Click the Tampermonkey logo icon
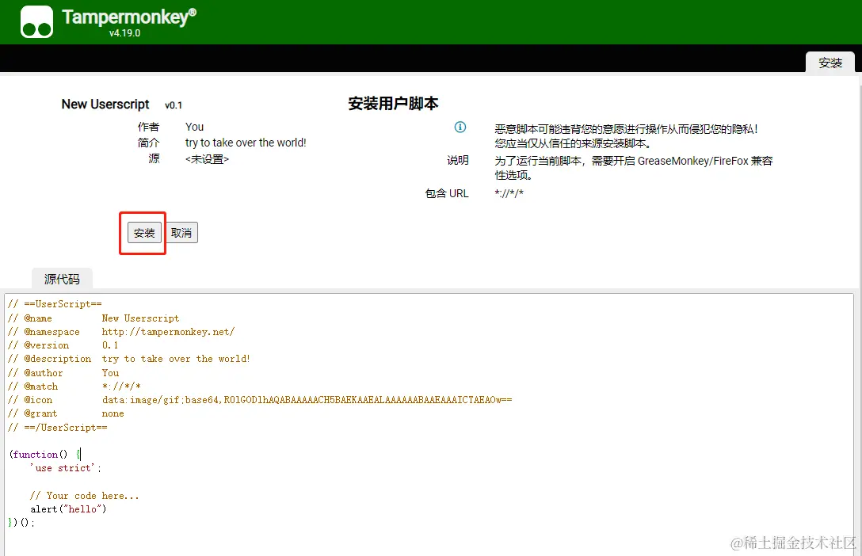 click(36, 22)
